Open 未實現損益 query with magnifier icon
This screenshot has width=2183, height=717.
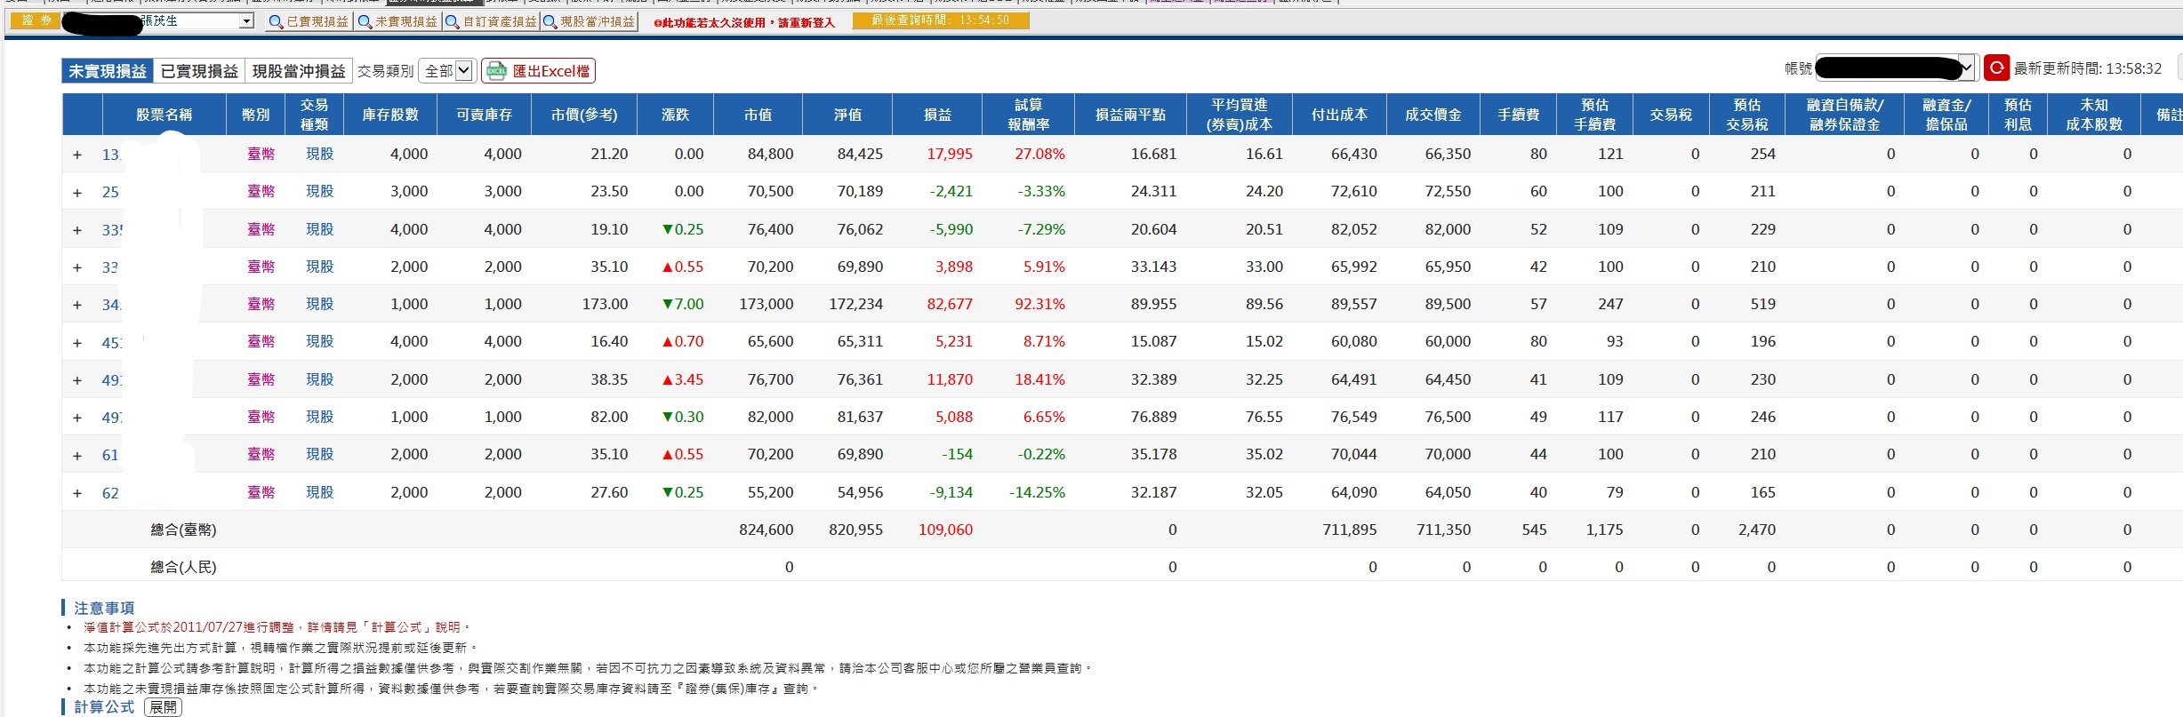point(397,21)
